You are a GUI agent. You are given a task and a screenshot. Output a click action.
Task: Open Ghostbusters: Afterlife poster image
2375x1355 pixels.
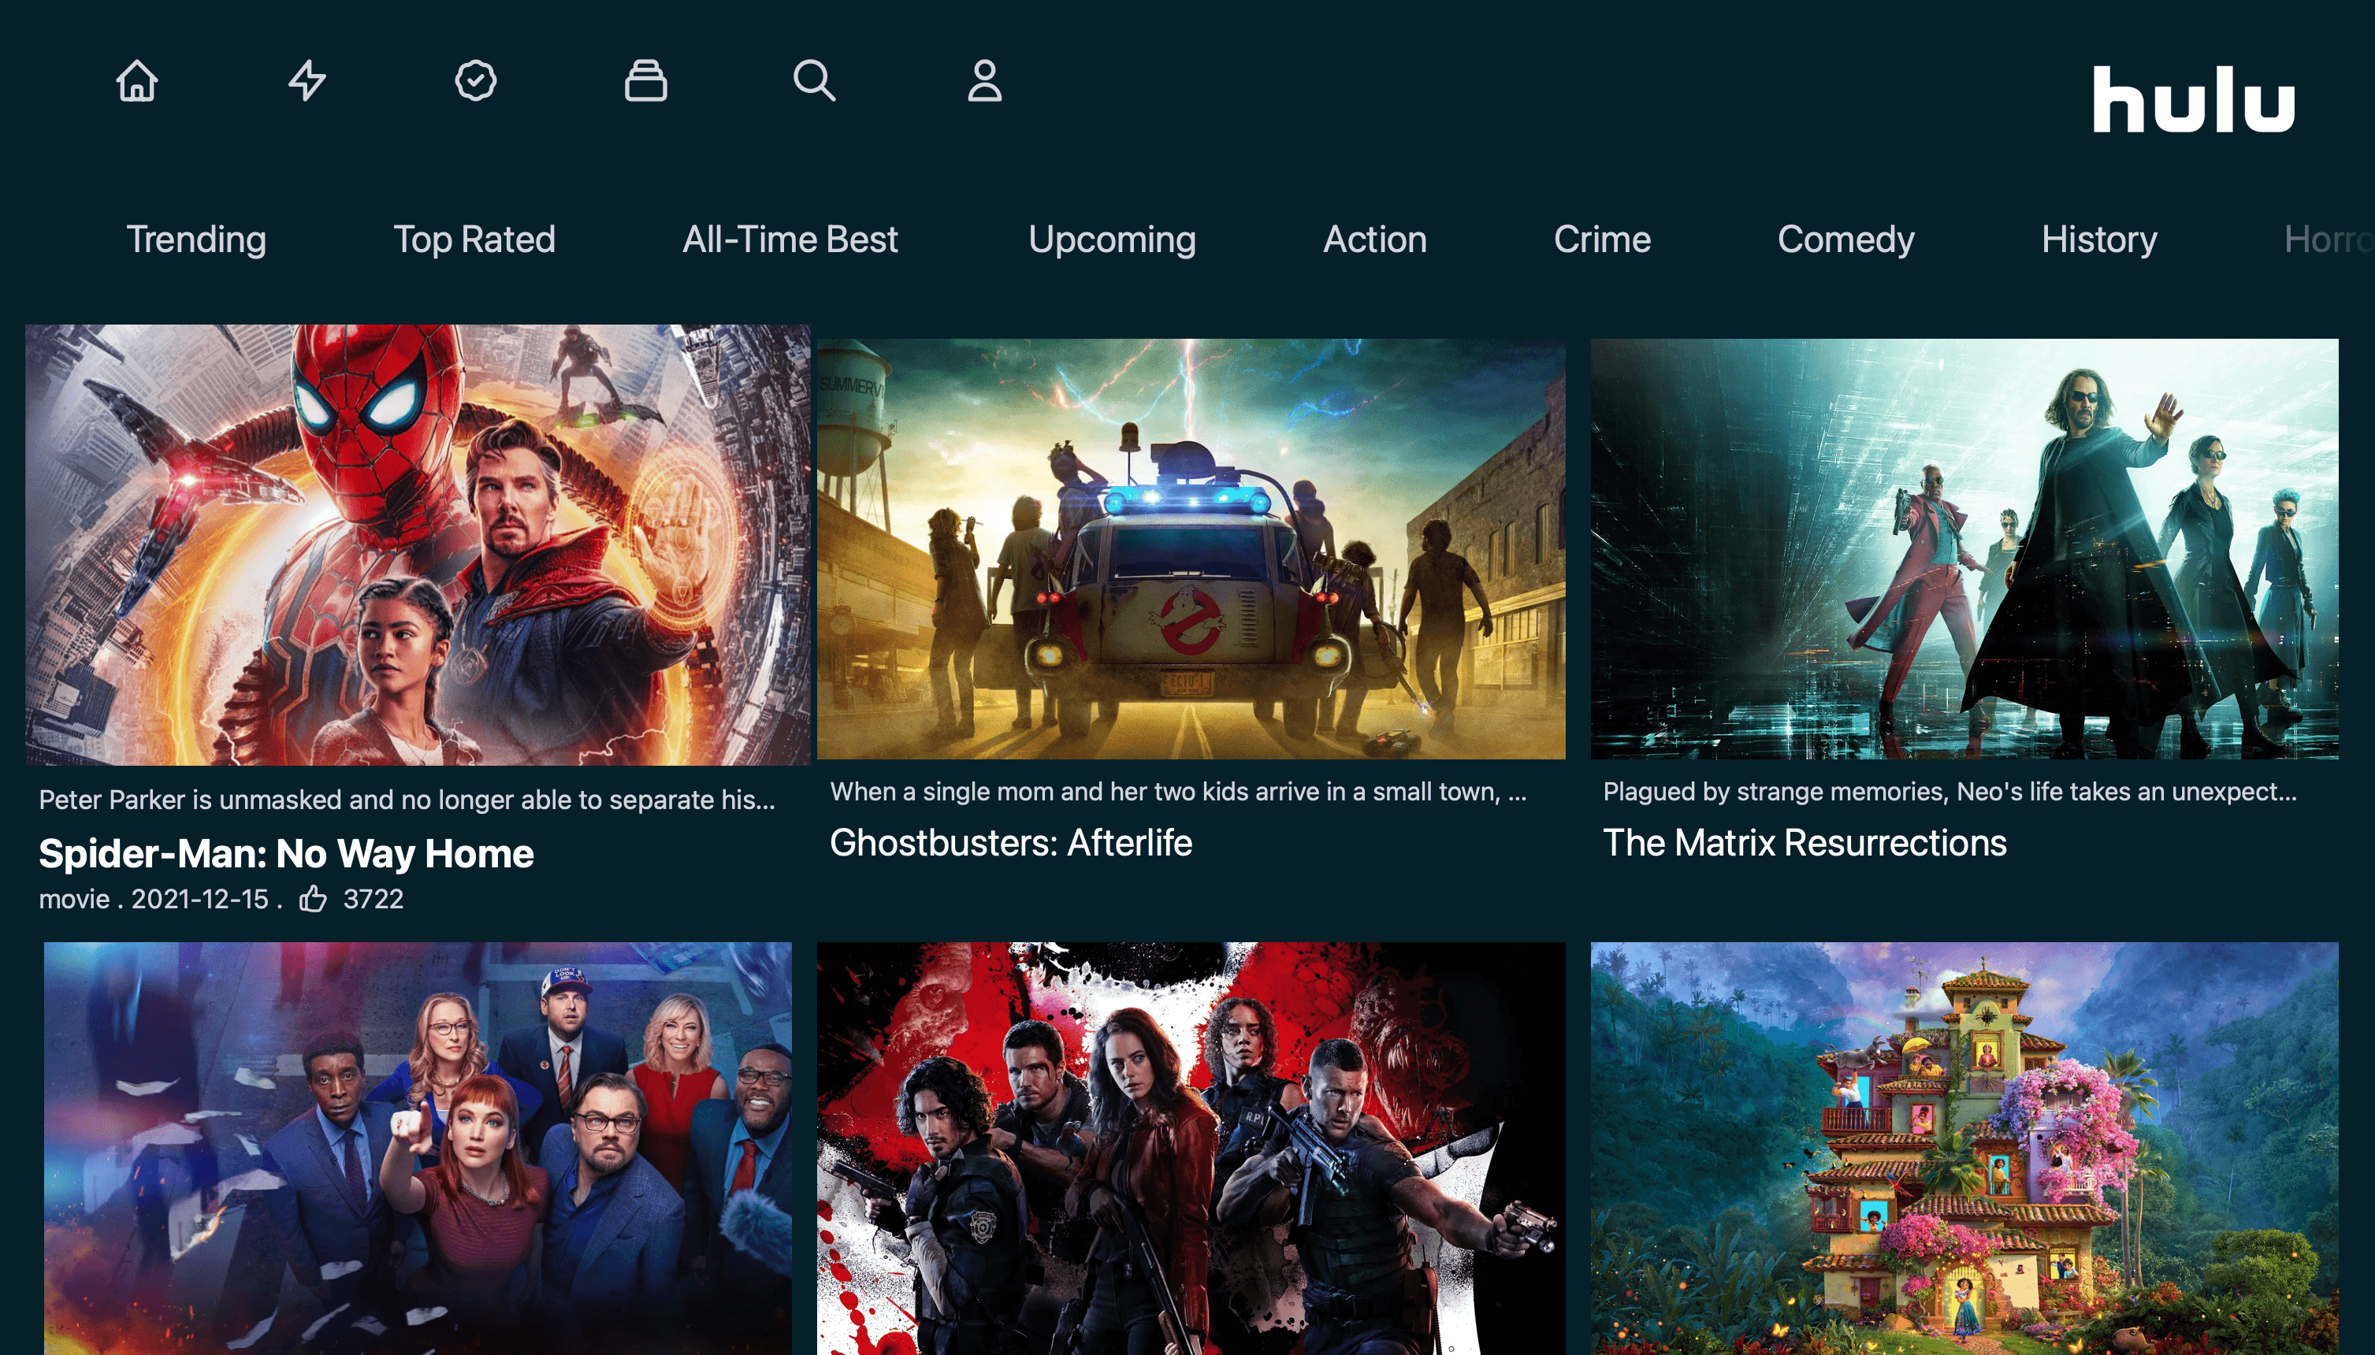[x=1191, y=549]
